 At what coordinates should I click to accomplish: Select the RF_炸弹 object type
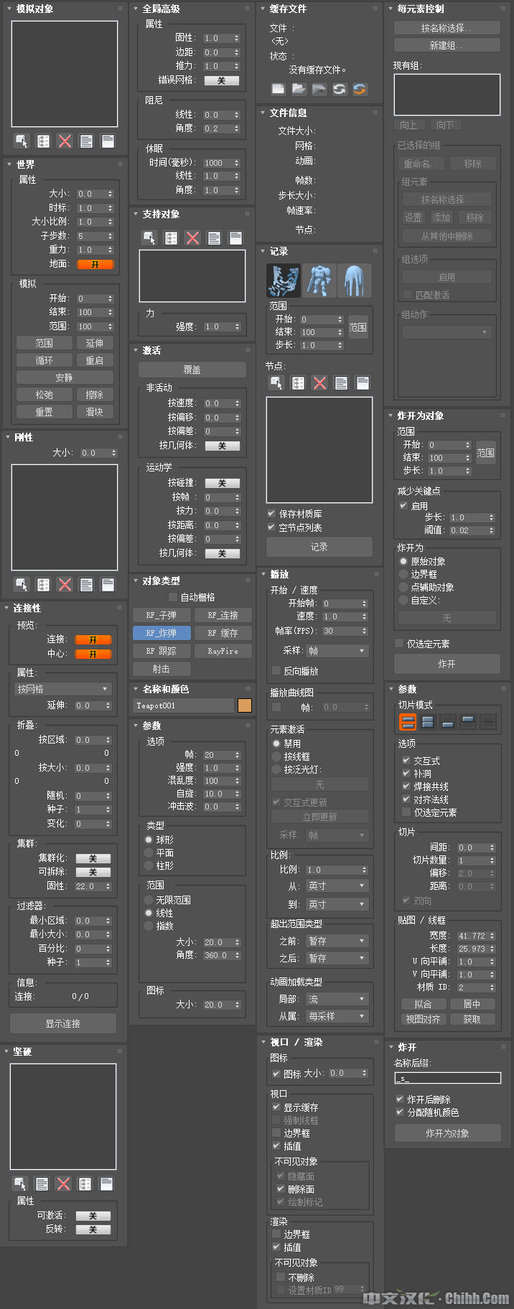point(162,633)
